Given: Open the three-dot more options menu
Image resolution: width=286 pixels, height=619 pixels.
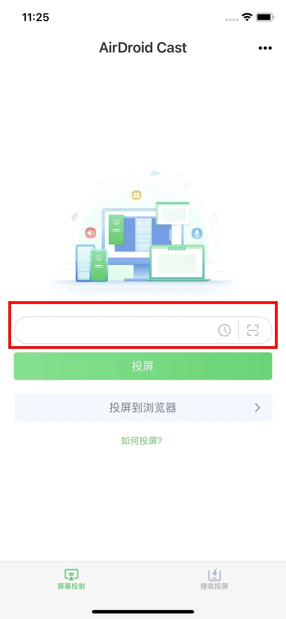Looking at the screenshot, I should click(x=265, y=48).
